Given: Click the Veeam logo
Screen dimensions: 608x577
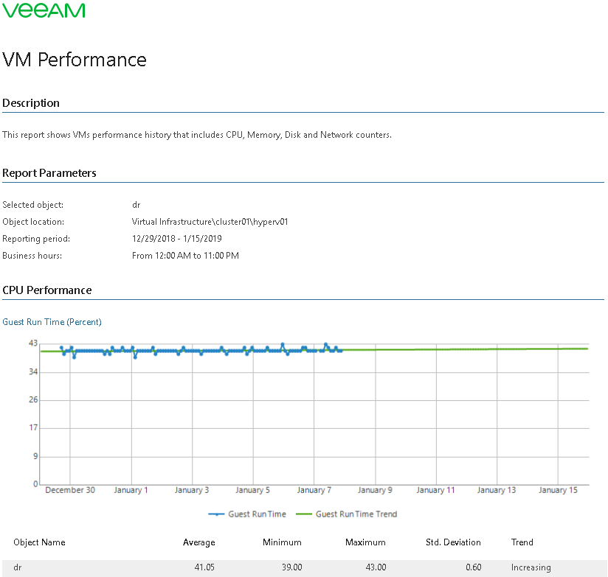Looking at the screenshot, I should (x=44, y=10).
